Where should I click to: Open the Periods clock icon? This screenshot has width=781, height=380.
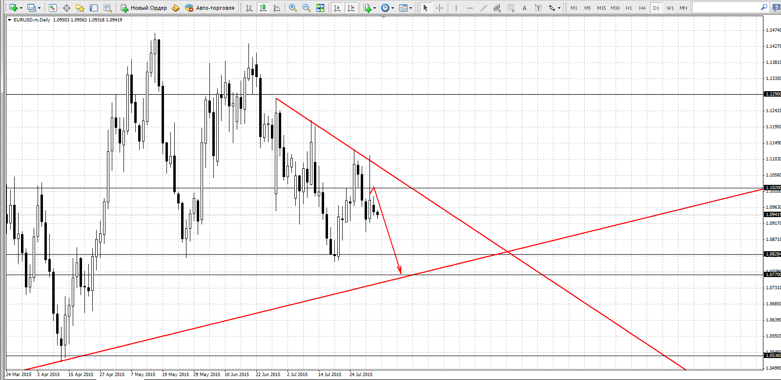coord(385,8)
